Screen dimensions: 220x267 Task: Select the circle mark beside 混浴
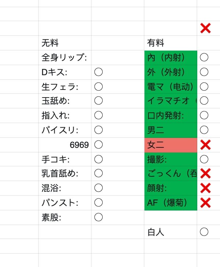(98, 188)
